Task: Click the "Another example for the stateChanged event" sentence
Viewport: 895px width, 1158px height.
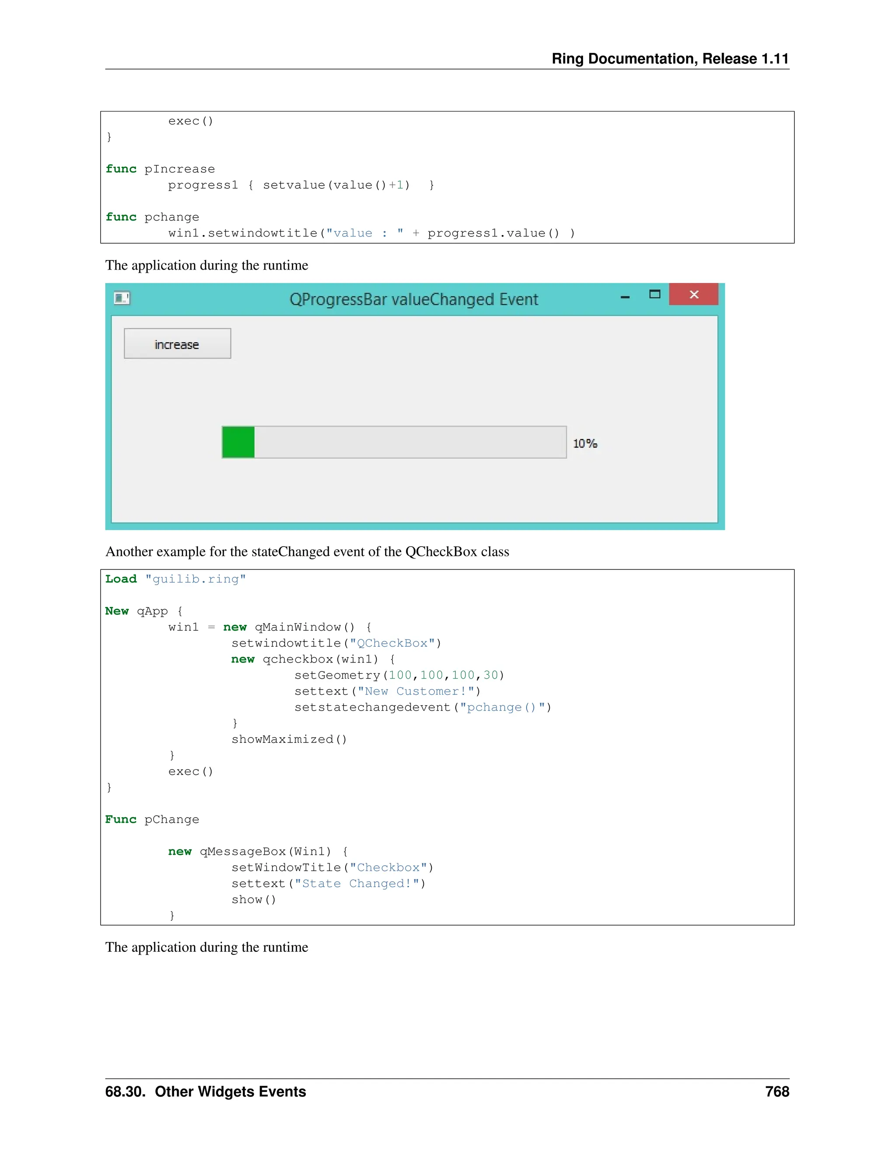Action: [x=307, y=551]
